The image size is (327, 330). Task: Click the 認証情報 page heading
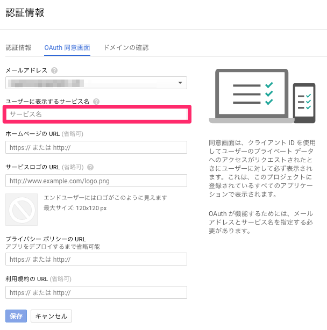tap(25, 13)
